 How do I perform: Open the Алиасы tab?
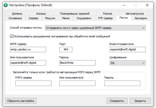(x=41, y=14)
